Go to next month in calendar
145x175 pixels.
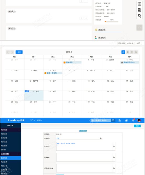coord(12,52)
